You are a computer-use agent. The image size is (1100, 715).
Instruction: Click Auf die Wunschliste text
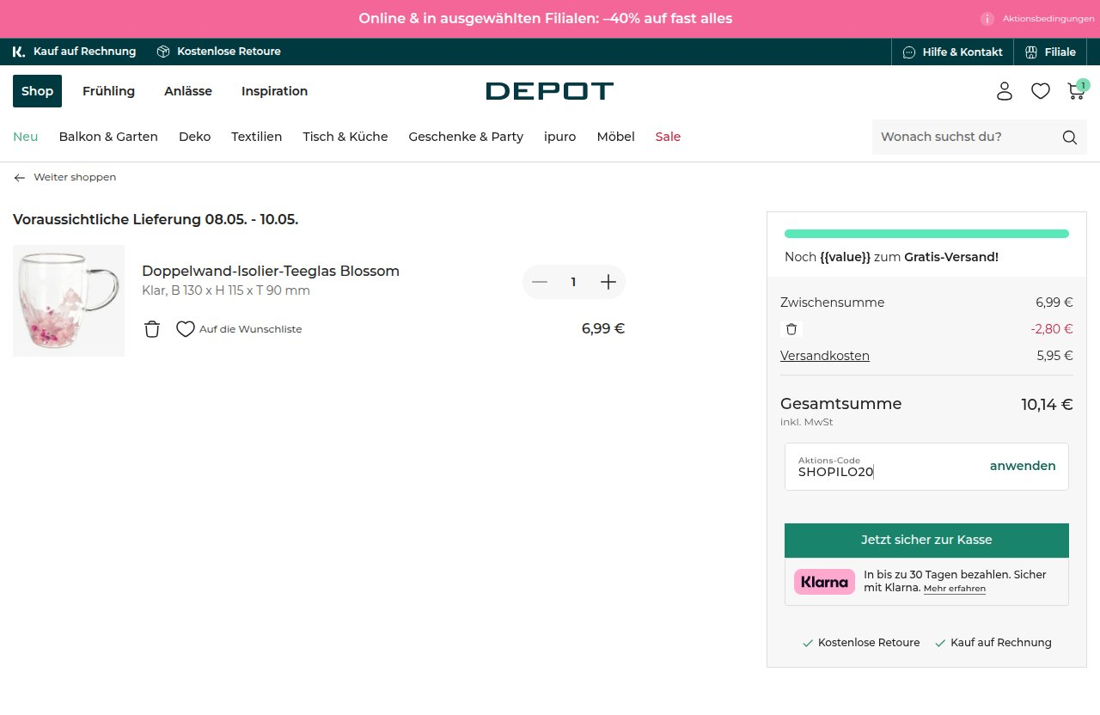point(251,329)
